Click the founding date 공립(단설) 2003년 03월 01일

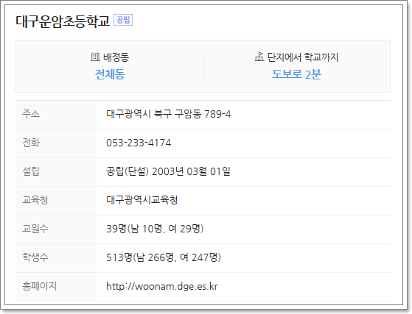click(168, 171)
